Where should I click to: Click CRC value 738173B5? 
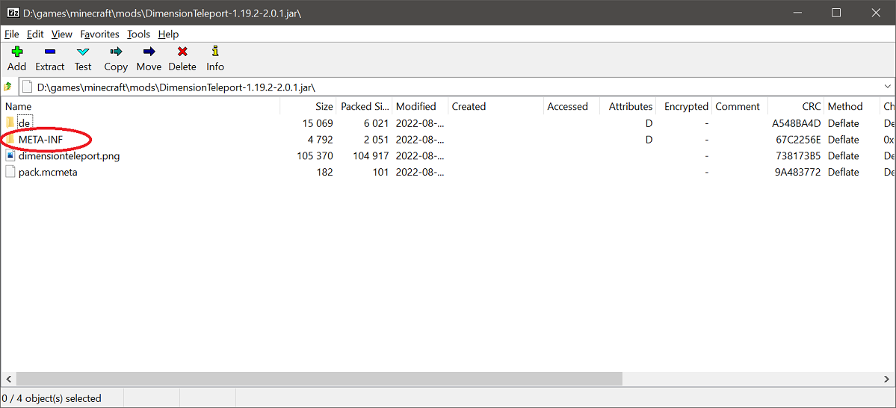coord(797,155)
